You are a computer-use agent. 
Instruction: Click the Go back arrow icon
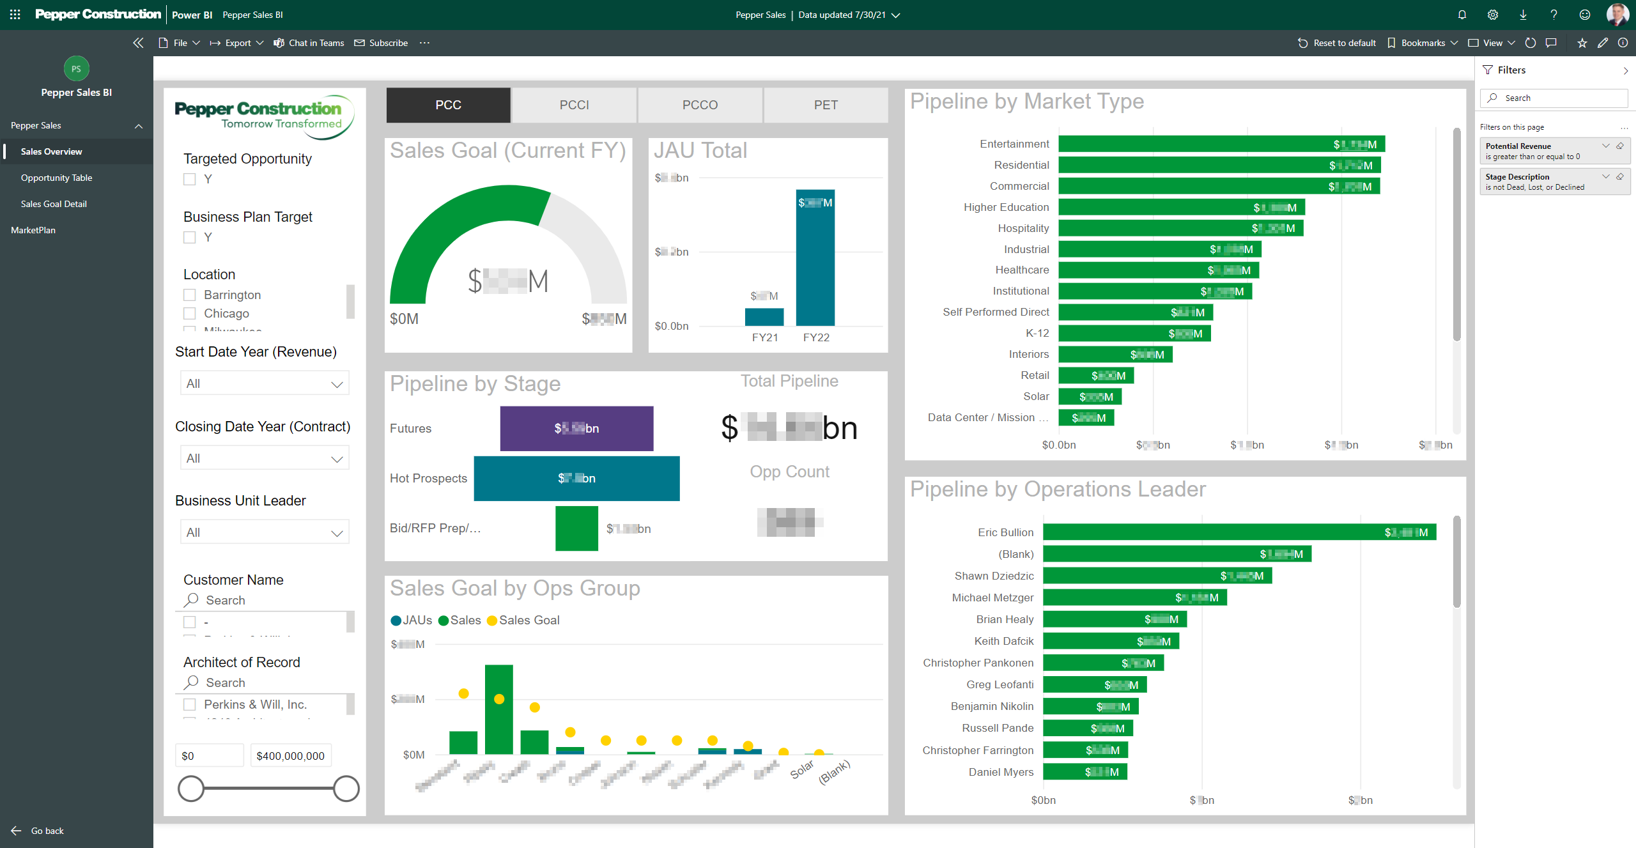coord(17,830)
